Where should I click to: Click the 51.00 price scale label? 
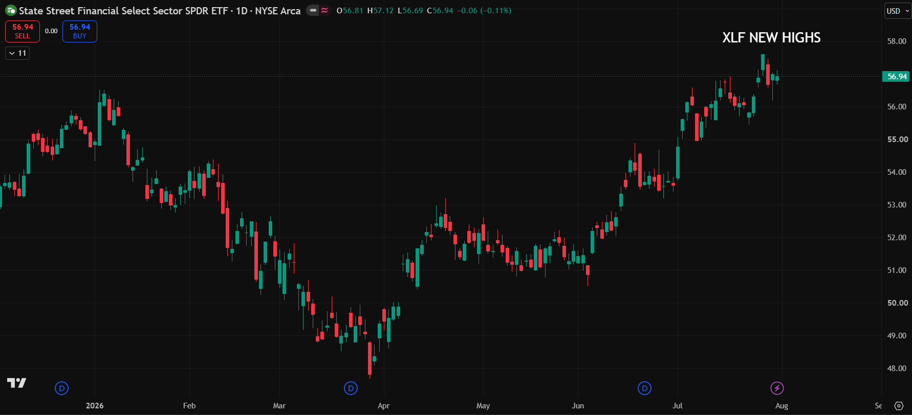coord(897,270)
